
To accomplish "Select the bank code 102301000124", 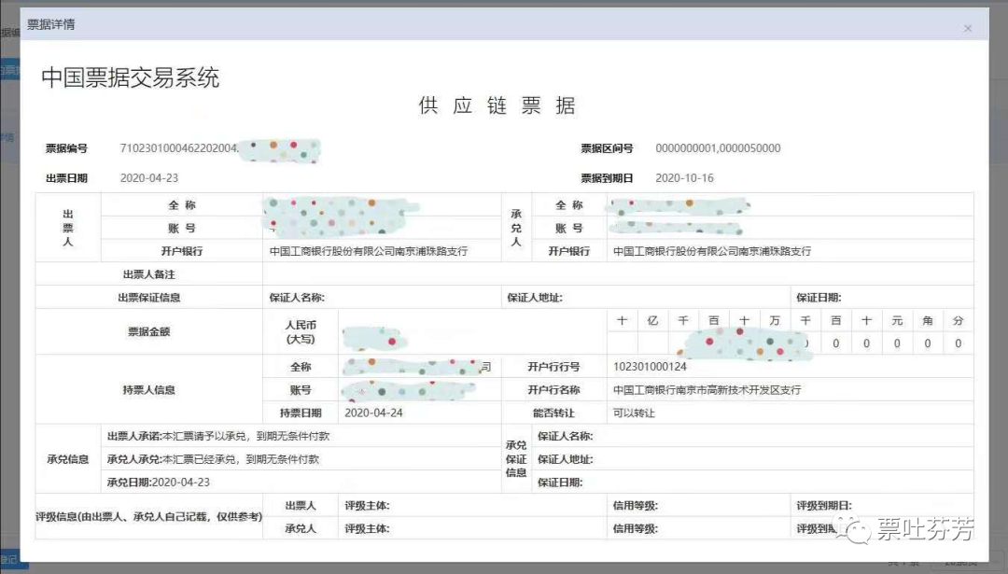I will pos(650,367).
